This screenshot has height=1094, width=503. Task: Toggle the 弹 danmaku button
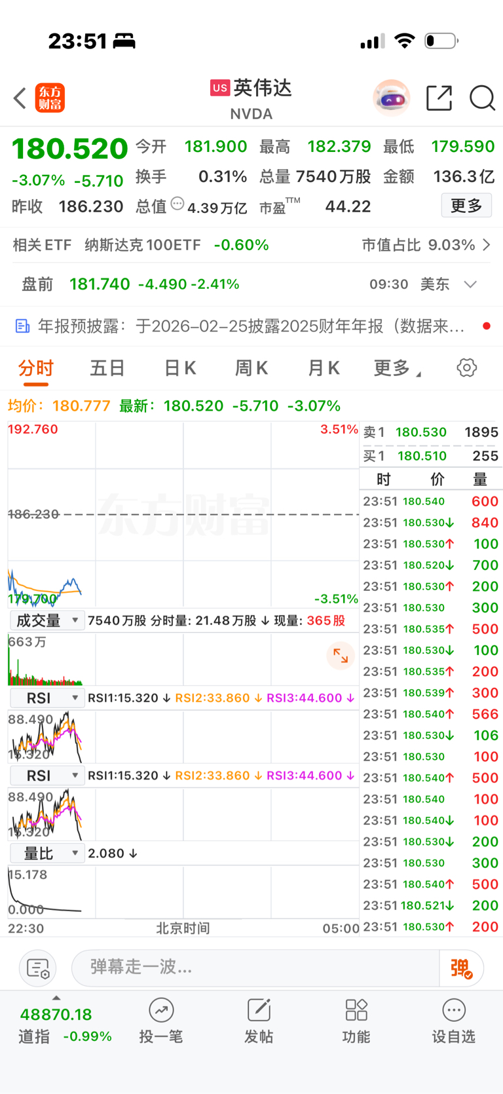click(x=461, y=968)
